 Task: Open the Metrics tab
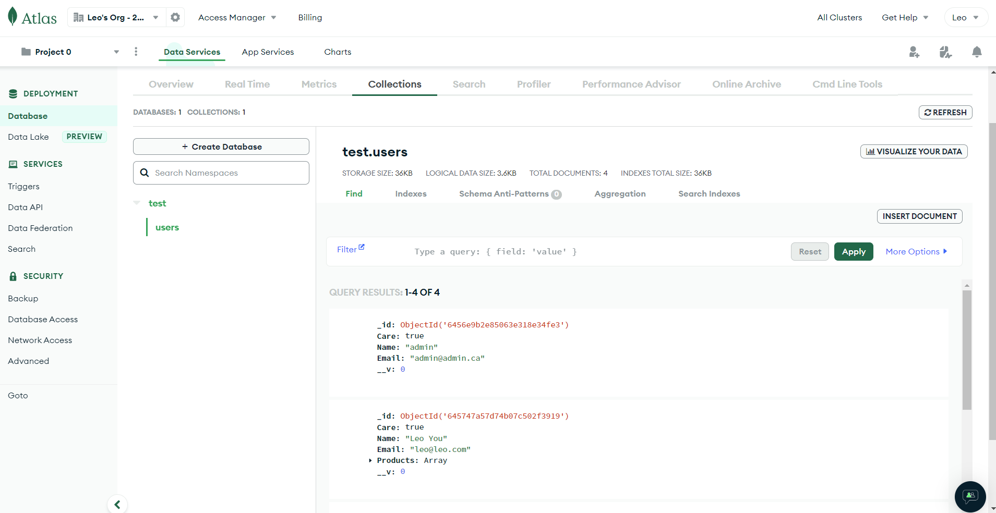pos(319,84)
